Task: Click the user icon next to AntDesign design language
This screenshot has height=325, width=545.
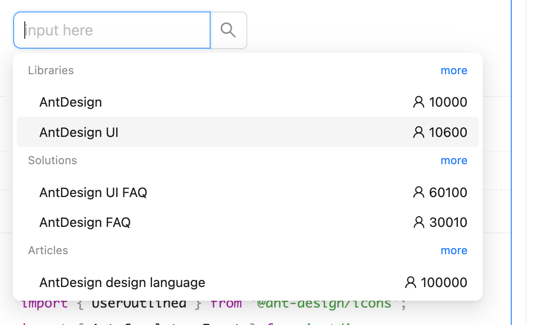Action: click(410, 282)
